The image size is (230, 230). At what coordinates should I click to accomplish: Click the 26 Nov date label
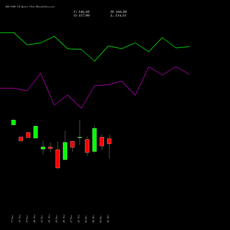[x=64, y=218]
